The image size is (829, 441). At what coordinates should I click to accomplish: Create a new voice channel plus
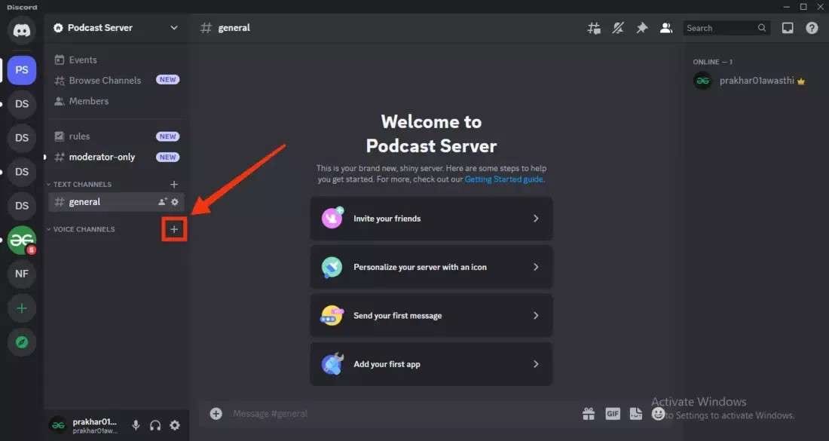click(x=174, y=229)
